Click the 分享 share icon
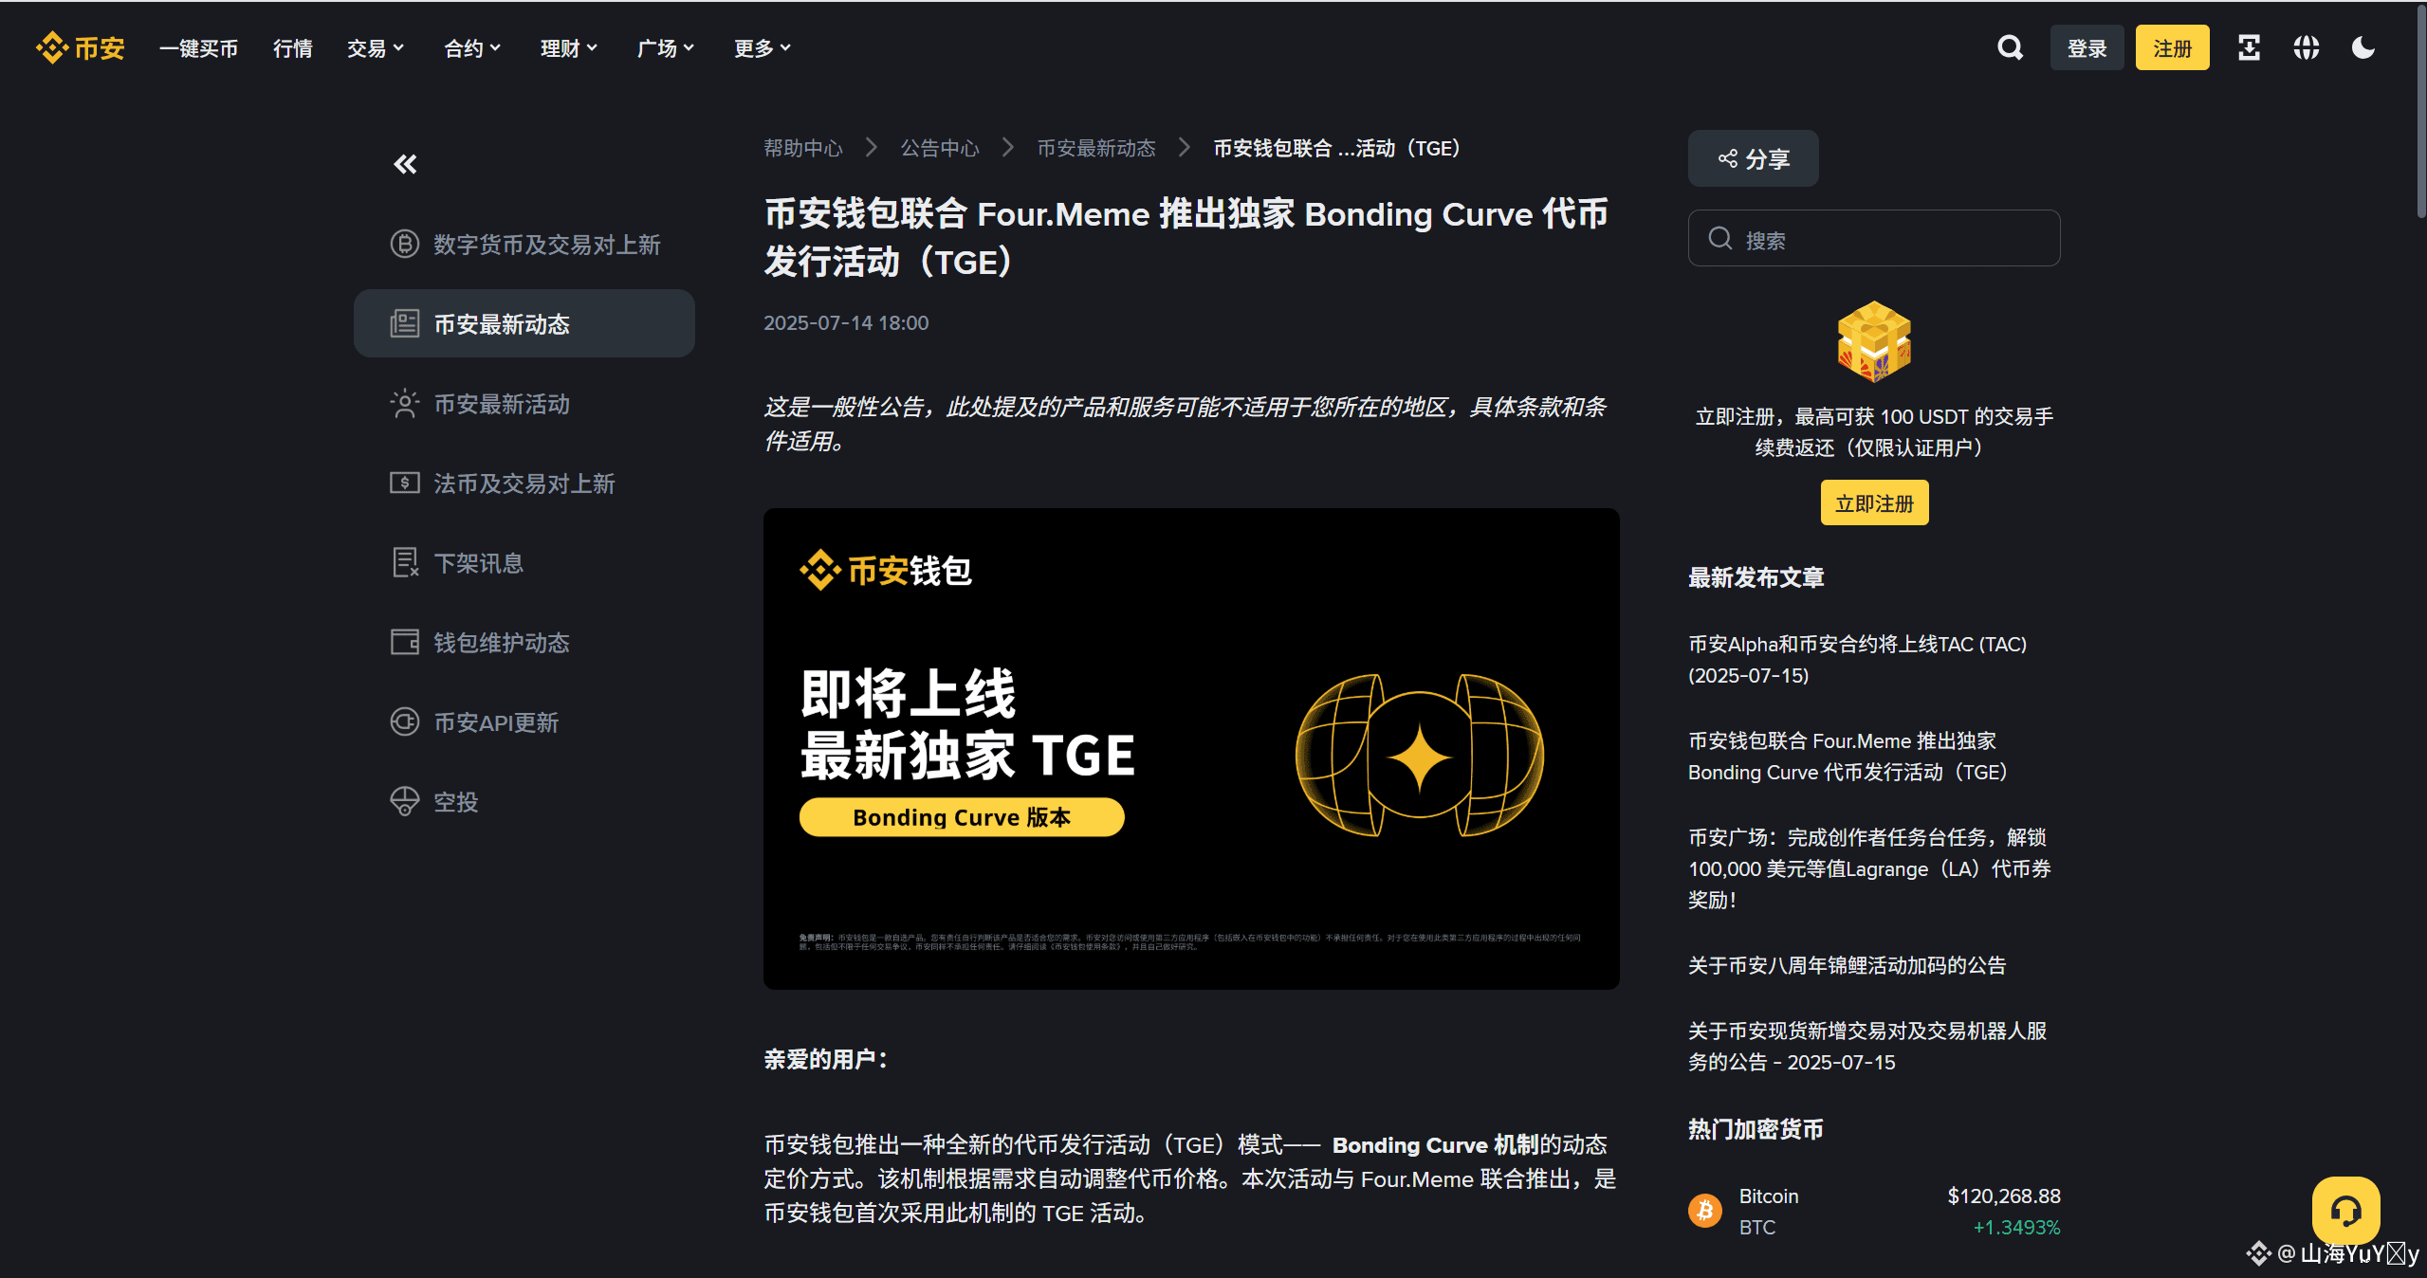The width and height of the screenshot is (2427, 1278). [x=1752, y=158]
